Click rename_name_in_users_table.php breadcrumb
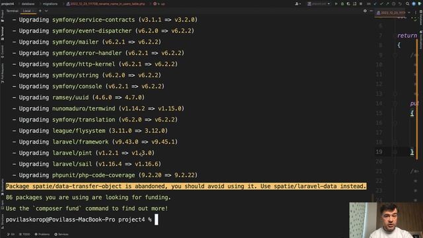This screenshot has width=423, height=238. pos(106,4)
